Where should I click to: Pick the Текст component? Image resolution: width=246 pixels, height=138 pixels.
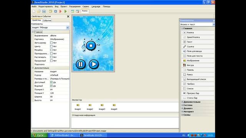tap(198, 42)
